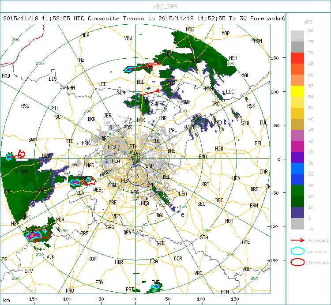331x305 pixels.
Task: Click the VIL station label
Action: coord(161,243)
